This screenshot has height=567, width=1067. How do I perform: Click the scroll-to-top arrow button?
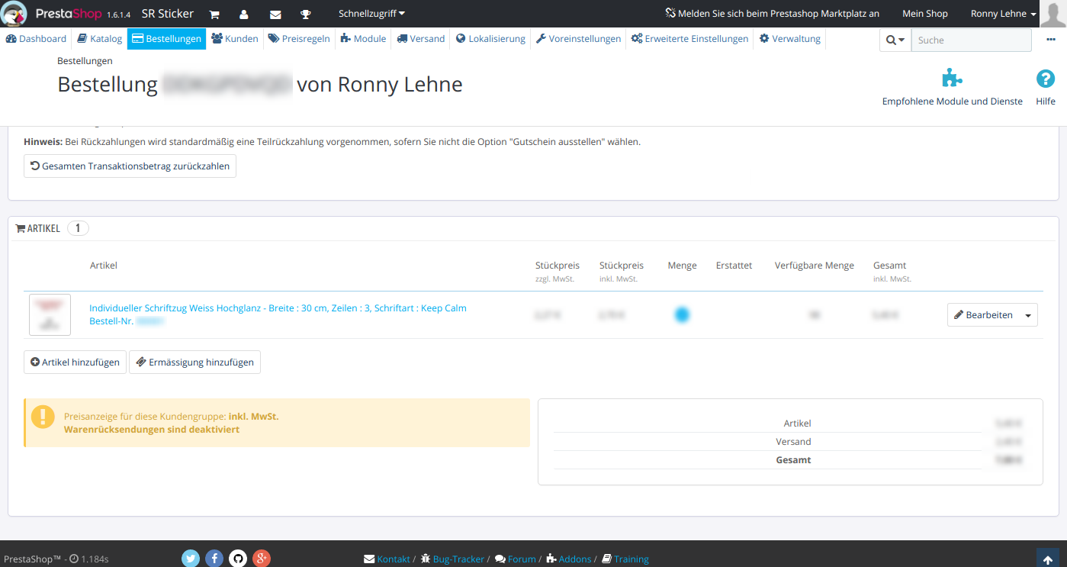coord(1048,559)
